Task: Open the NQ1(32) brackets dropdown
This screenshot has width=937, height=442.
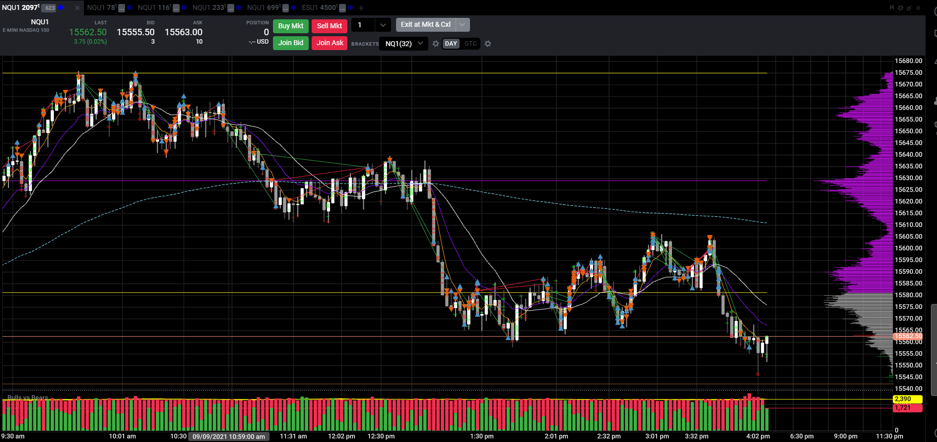Action: click(403, 44)
